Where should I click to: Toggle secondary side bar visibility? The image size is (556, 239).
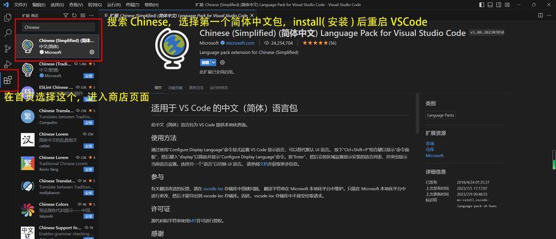pos(499,5)
